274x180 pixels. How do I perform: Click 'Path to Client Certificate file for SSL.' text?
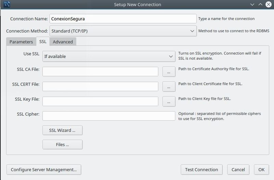[x=210, y=84]
